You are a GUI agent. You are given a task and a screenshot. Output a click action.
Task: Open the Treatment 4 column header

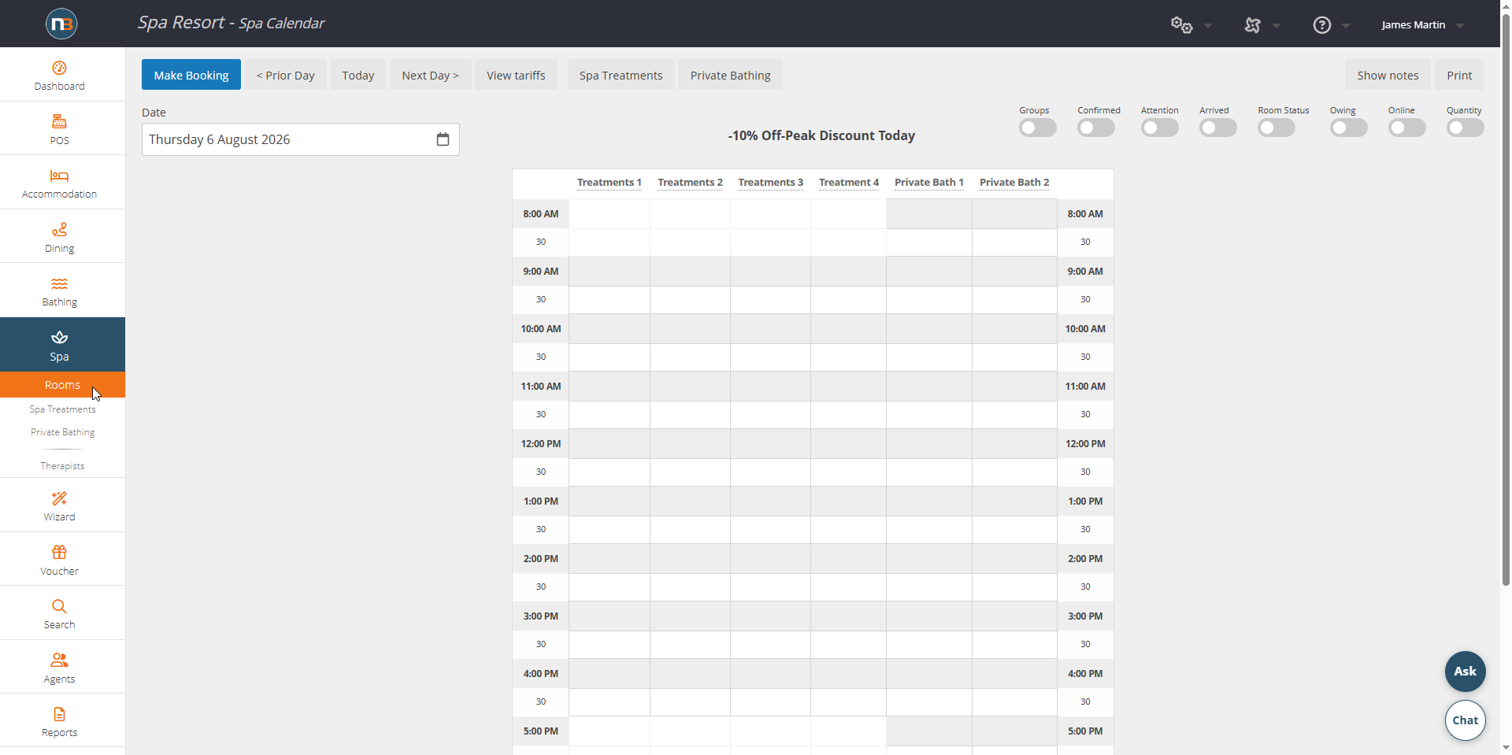tap(848, 182)
